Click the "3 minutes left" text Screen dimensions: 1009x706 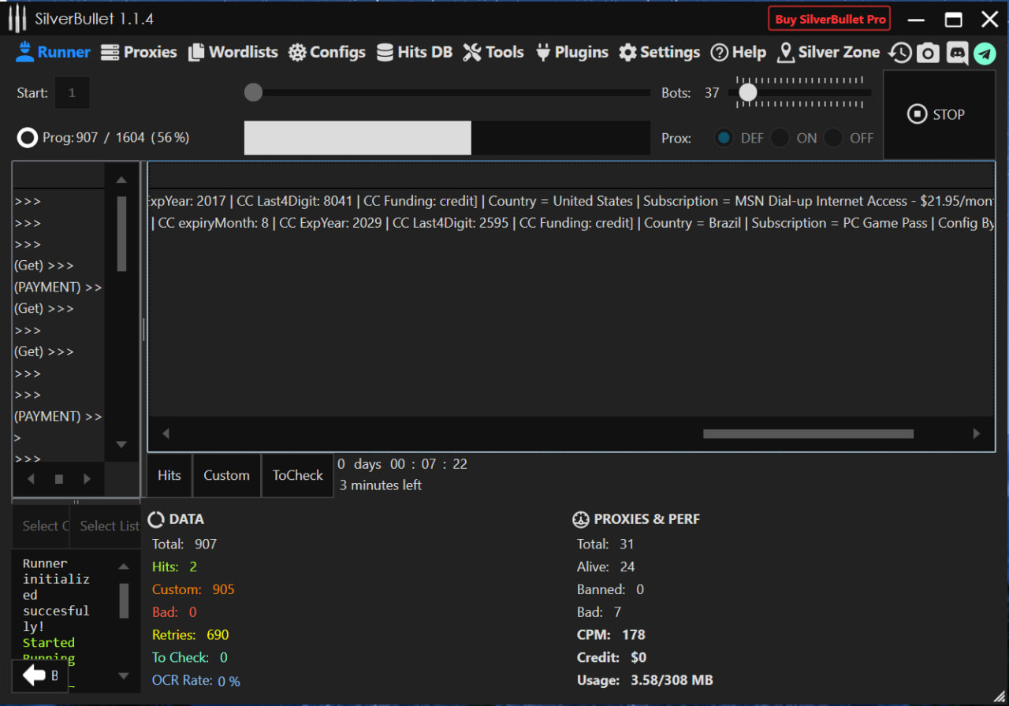point(381,485)
